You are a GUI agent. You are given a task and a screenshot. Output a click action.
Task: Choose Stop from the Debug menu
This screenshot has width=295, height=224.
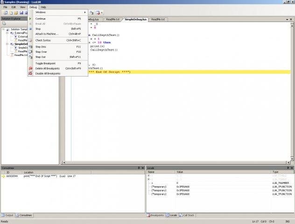58,29
